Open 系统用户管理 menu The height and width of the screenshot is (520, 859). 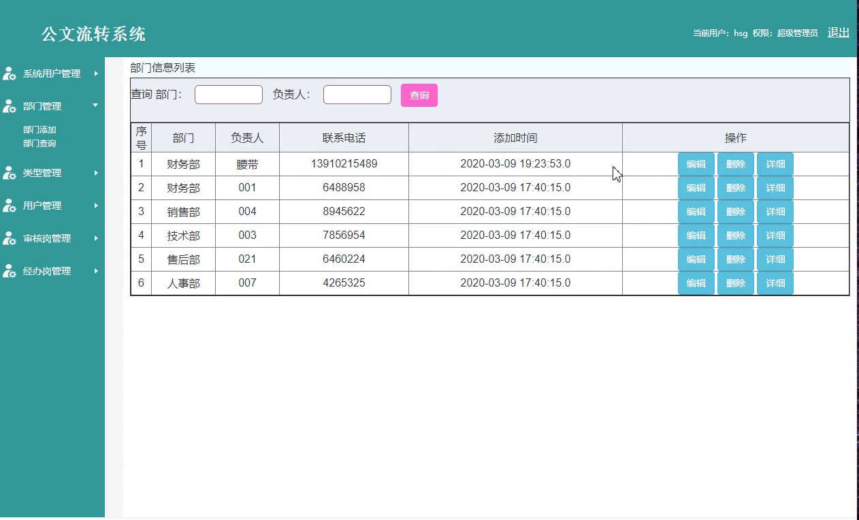tap(52, 74)
